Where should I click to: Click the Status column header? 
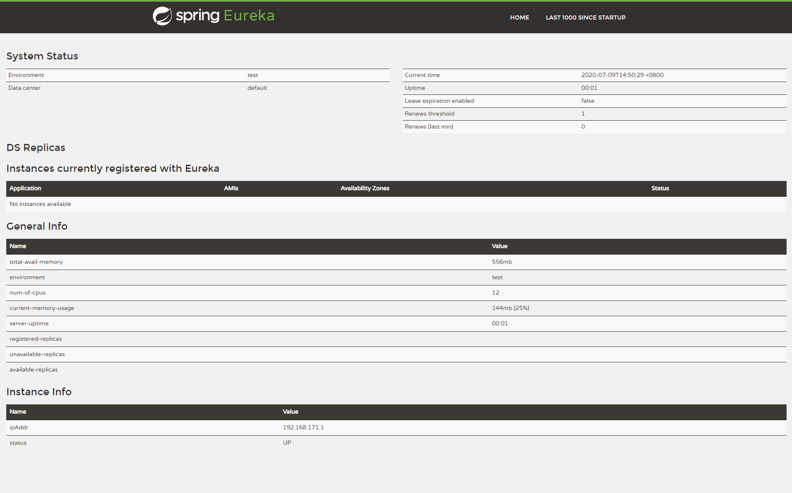[x=660, y=188]
